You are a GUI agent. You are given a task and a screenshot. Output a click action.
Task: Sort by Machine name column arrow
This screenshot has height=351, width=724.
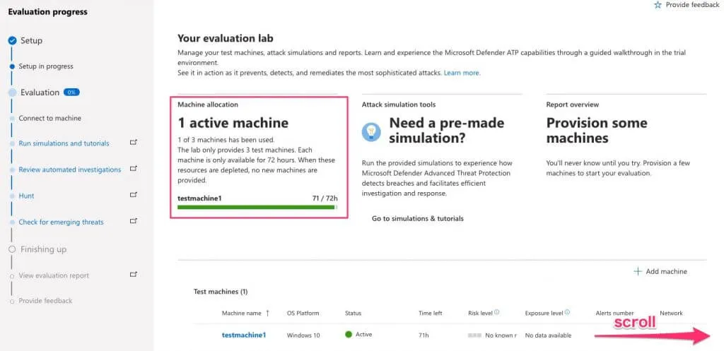tap(268, 313)
